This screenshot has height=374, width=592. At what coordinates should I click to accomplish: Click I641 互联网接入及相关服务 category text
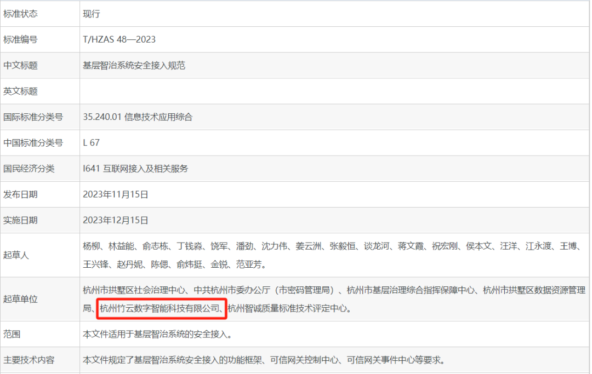tap(135, 169)
